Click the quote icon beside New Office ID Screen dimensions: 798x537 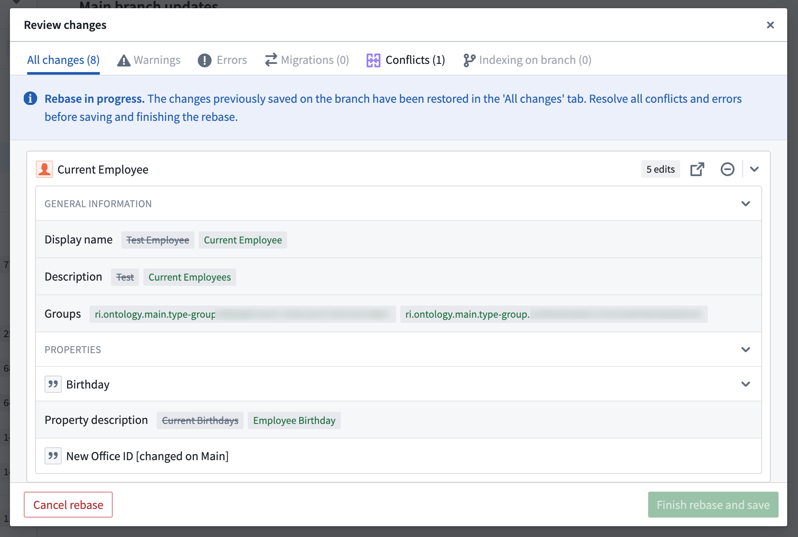point(53,455)
